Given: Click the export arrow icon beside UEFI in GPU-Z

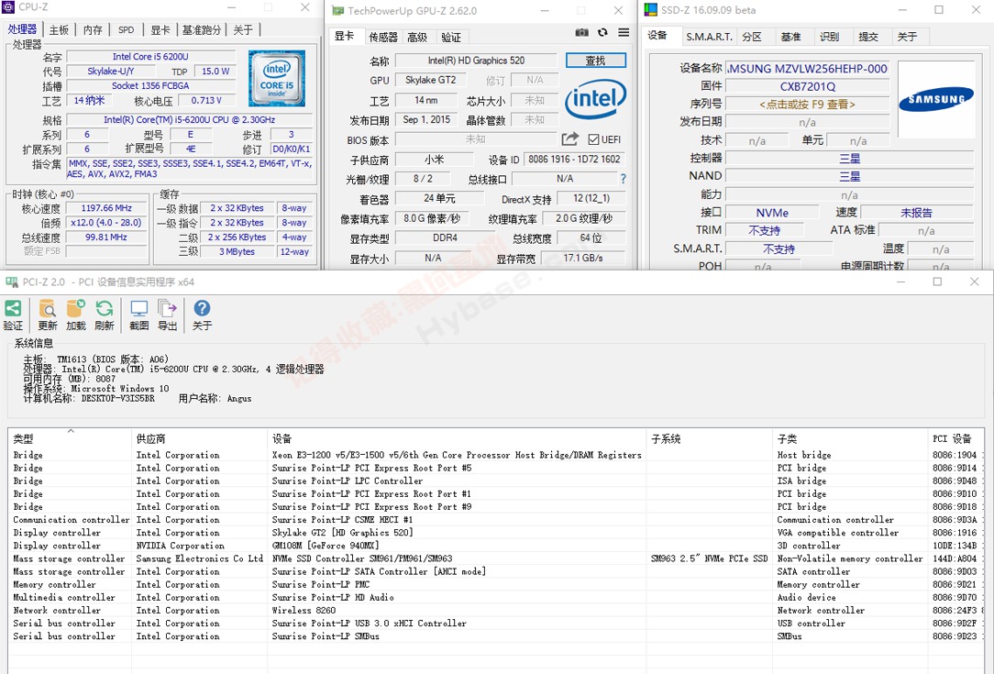Looking at the screenshot, I should [x=569, y=137].
